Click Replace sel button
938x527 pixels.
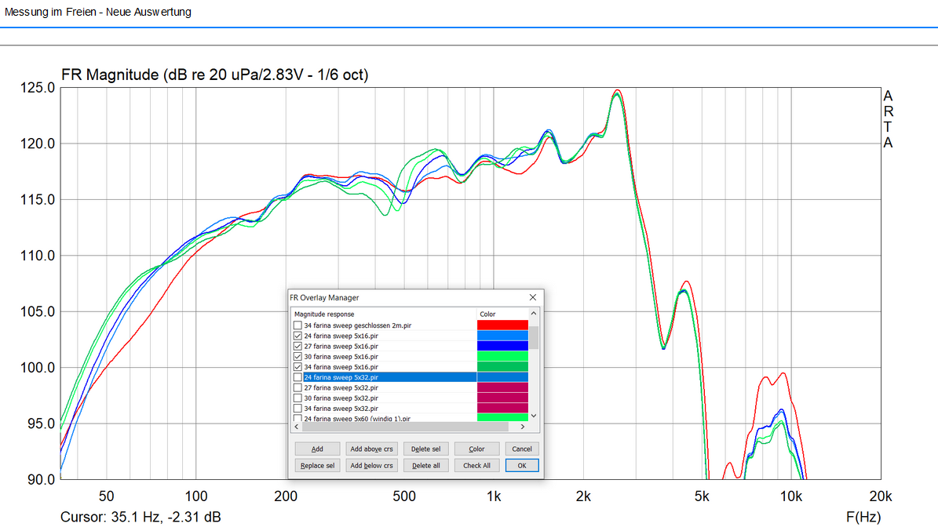317,466
